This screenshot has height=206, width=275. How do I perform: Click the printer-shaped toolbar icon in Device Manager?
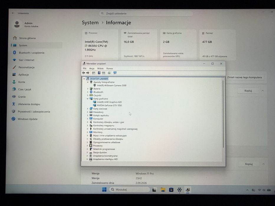click(109, 73)
